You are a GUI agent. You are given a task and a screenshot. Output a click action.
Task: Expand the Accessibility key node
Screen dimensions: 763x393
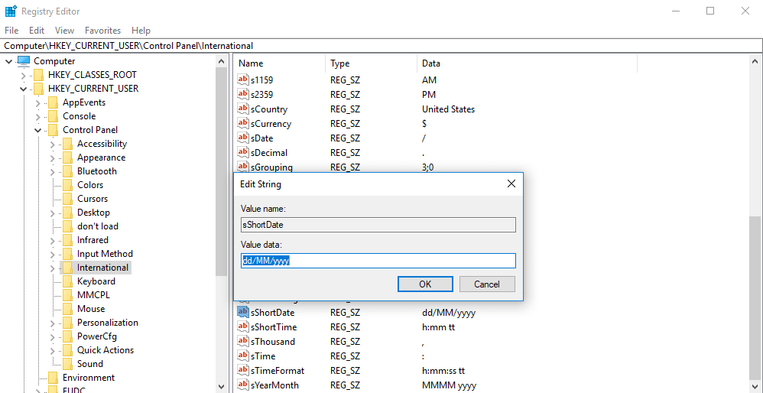pos(53,144)
